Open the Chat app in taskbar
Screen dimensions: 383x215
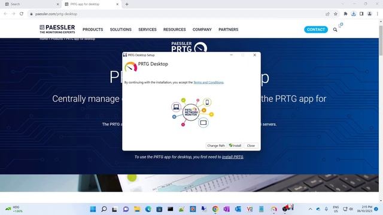[126, 209]
